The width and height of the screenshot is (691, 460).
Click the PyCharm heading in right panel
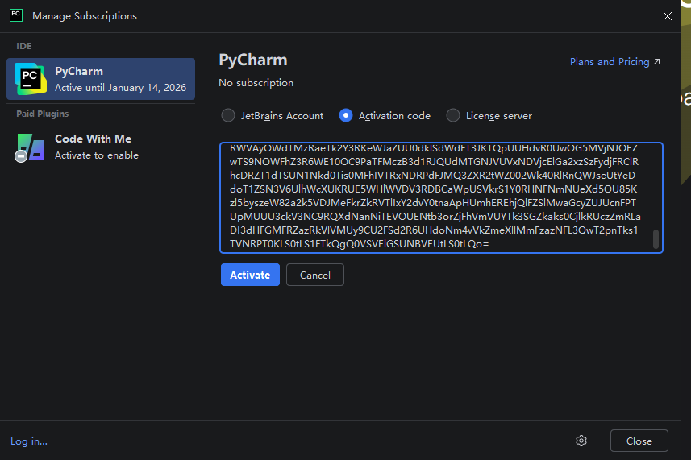click(253, 60)
